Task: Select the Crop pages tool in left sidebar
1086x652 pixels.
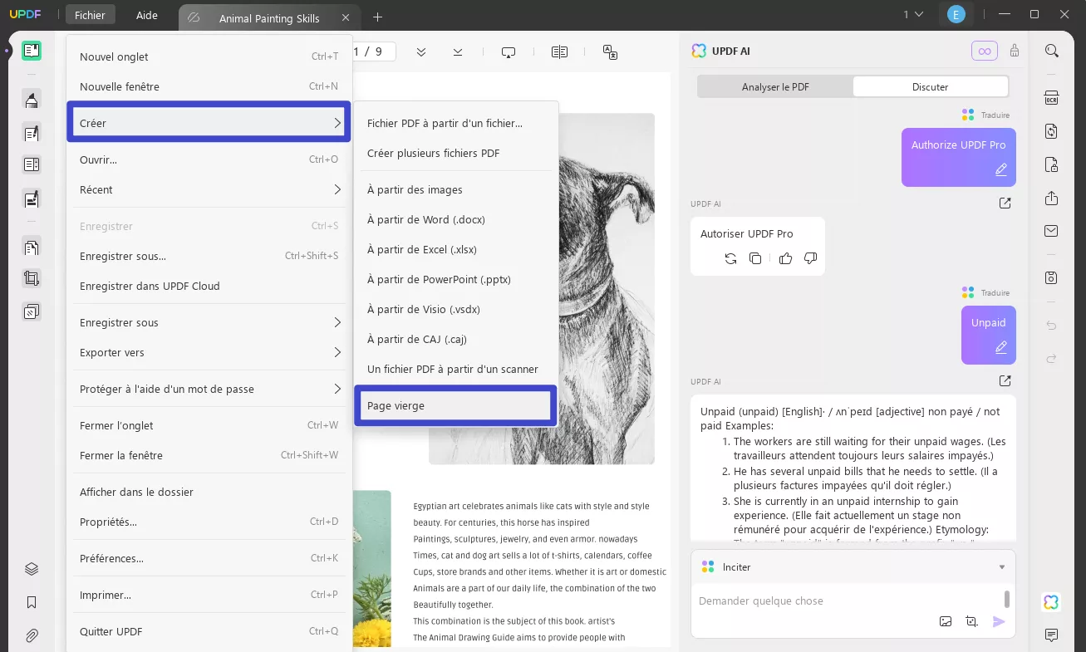Action: click(31, 279)
